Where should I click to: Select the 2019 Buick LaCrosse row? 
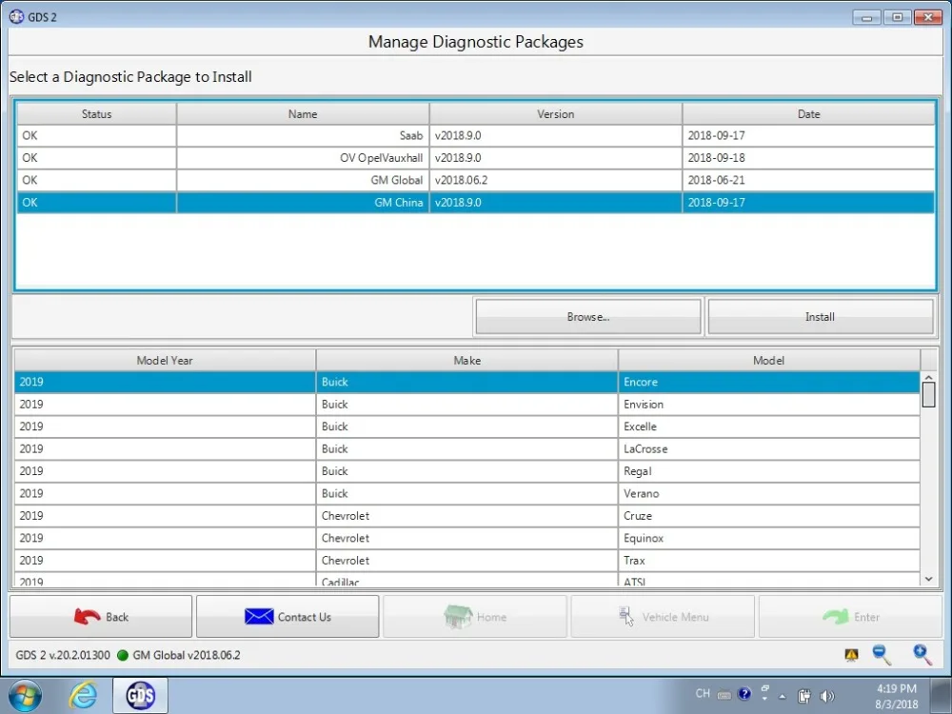coord(466,449)
